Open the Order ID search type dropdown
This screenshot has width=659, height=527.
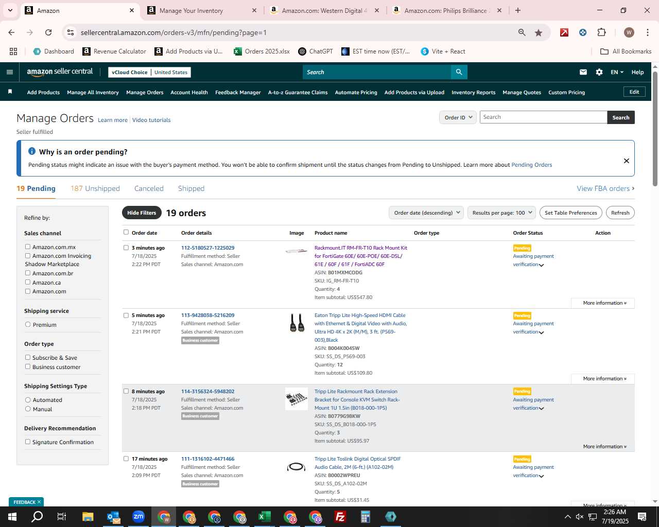458,117
